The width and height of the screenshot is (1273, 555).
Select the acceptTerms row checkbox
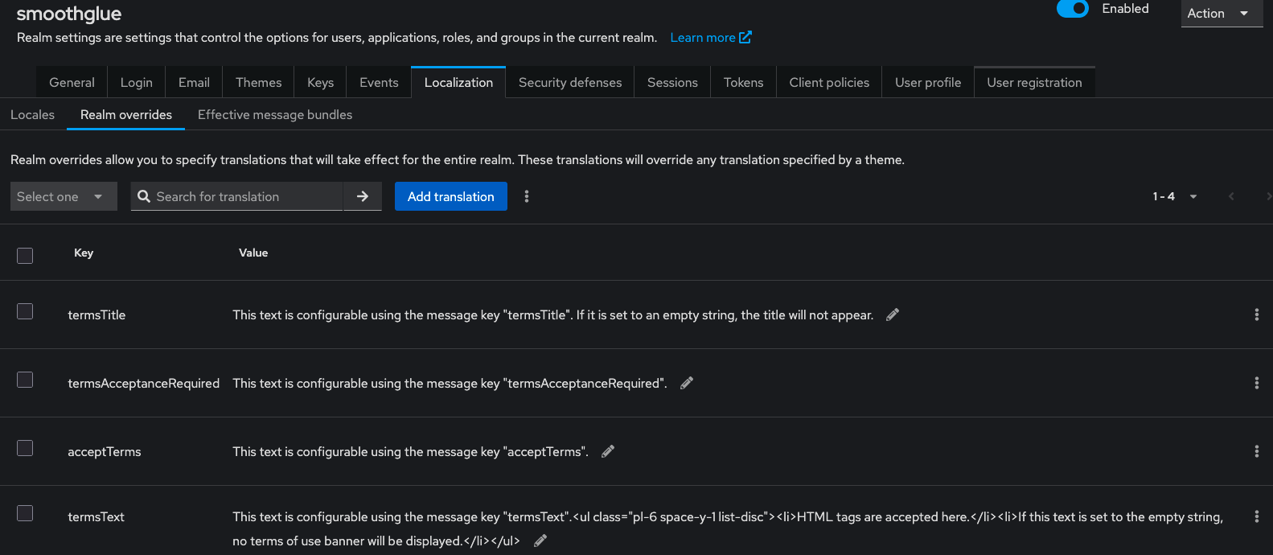[x=25, y=448]
